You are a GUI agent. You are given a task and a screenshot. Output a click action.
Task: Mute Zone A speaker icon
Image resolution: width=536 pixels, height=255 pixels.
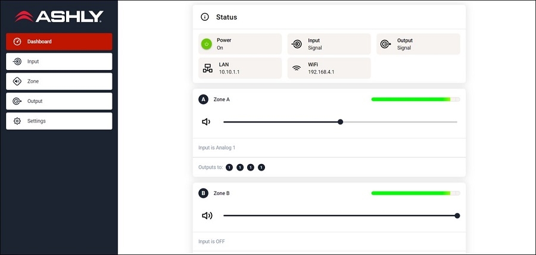206,122
